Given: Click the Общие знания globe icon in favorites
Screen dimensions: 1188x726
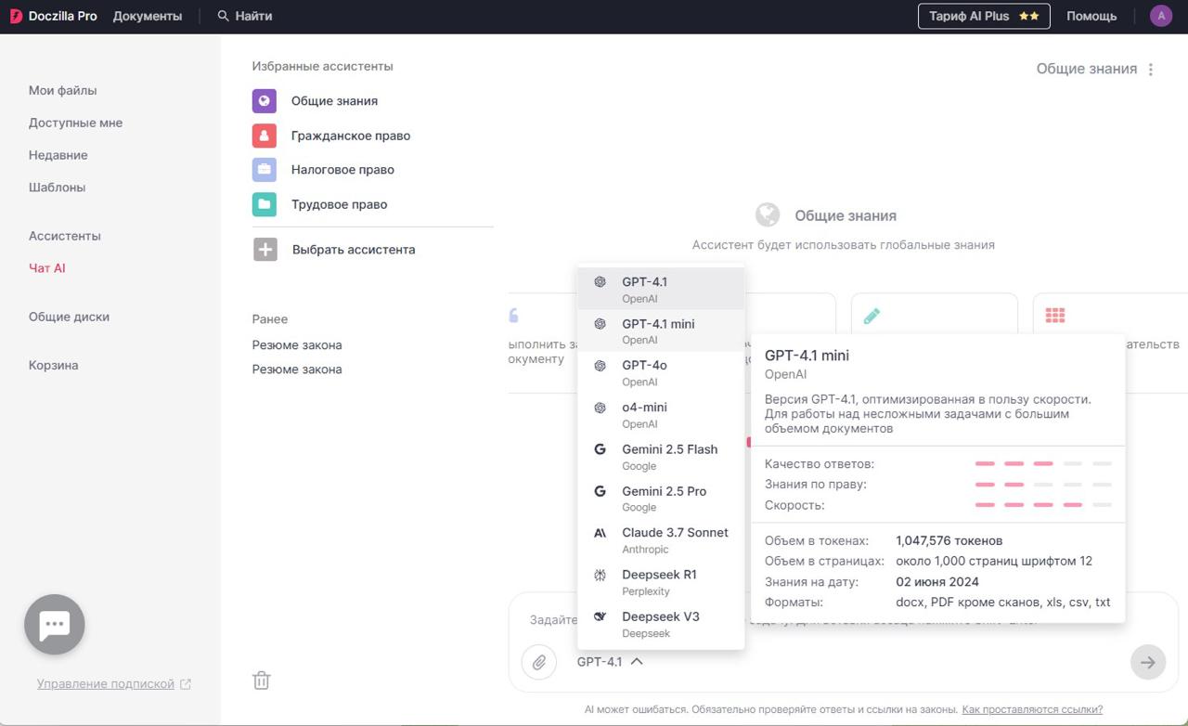Looking at the screenshot, I should pyautogui.click(x=265, y=101).
